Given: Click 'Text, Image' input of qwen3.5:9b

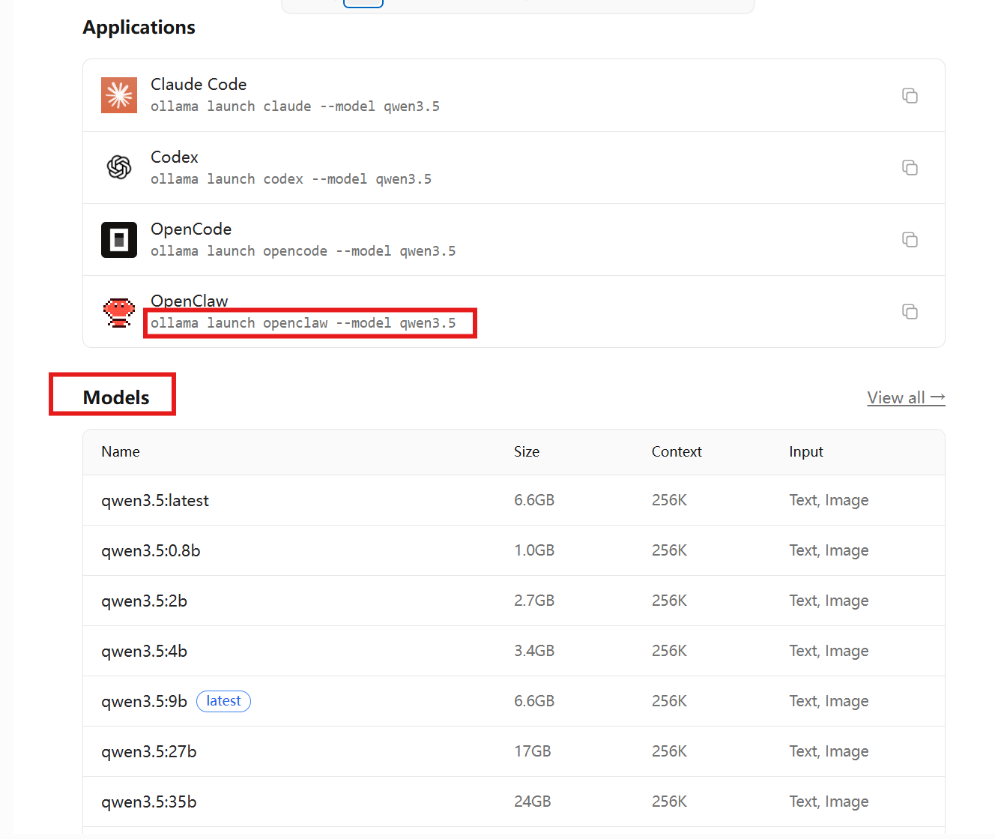Looking at the screenshot, I should click(x=829, y=701).
